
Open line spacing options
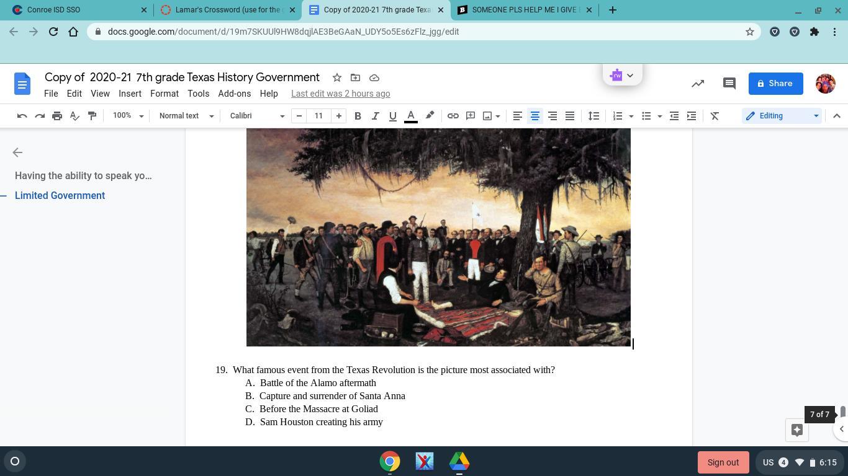coord(593,116)
